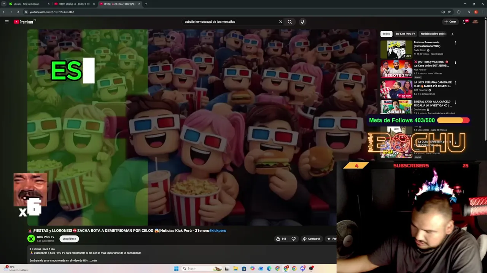This screenshot has width=487, height=273.
Task: Clear the YouTube search box text
Action: (x=280, y=22)
